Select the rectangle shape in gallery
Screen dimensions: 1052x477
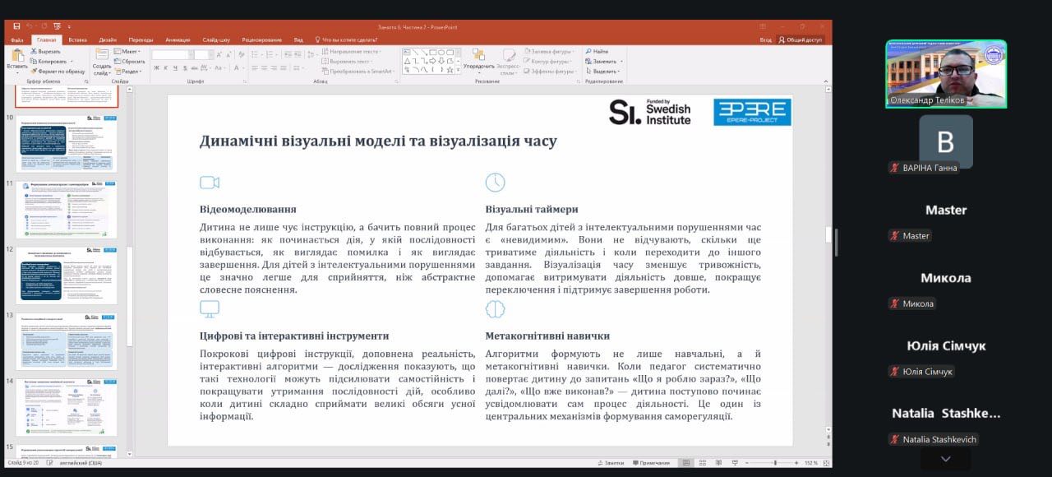click(433, 53)
